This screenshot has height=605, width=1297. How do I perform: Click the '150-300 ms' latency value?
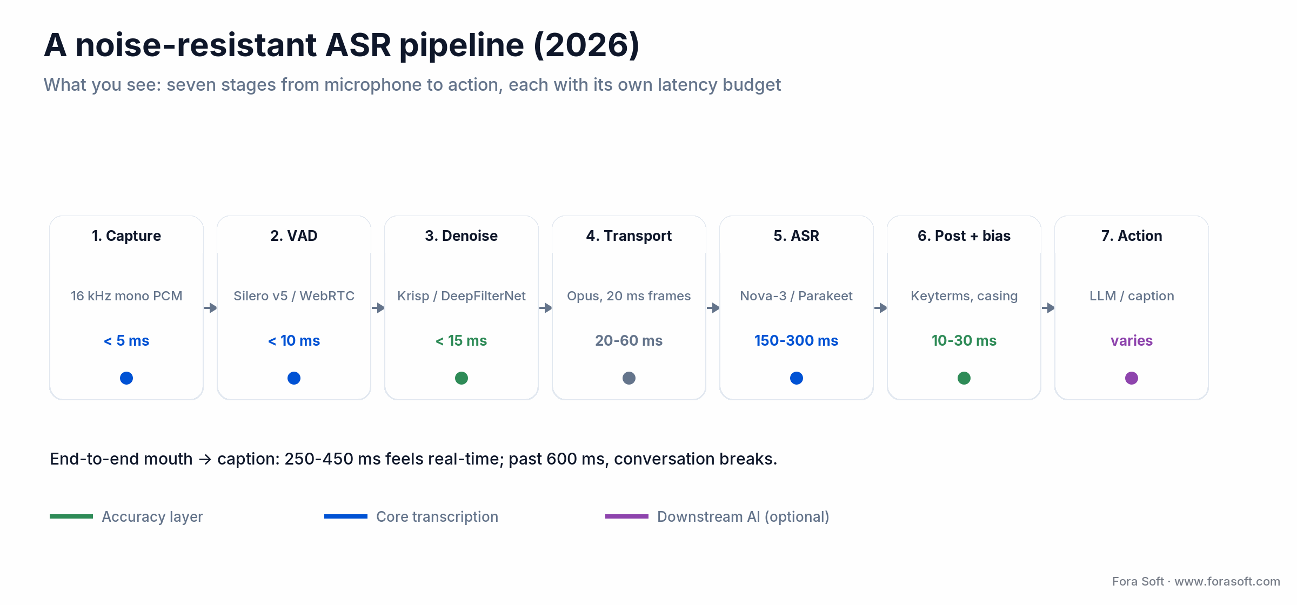coord(797,341)
